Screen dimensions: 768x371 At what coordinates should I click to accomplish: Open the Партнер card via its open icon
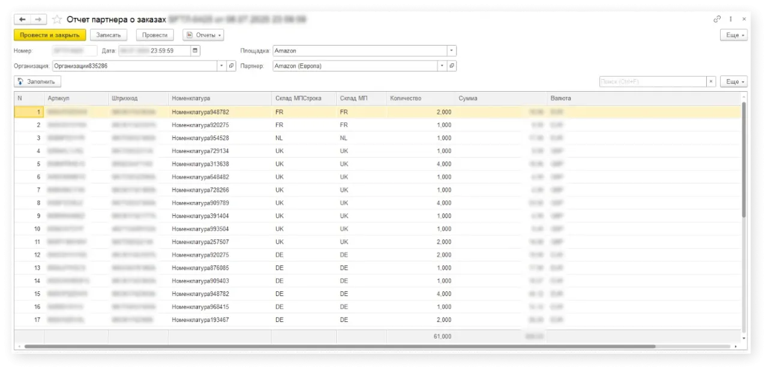[x=453, y=66]
